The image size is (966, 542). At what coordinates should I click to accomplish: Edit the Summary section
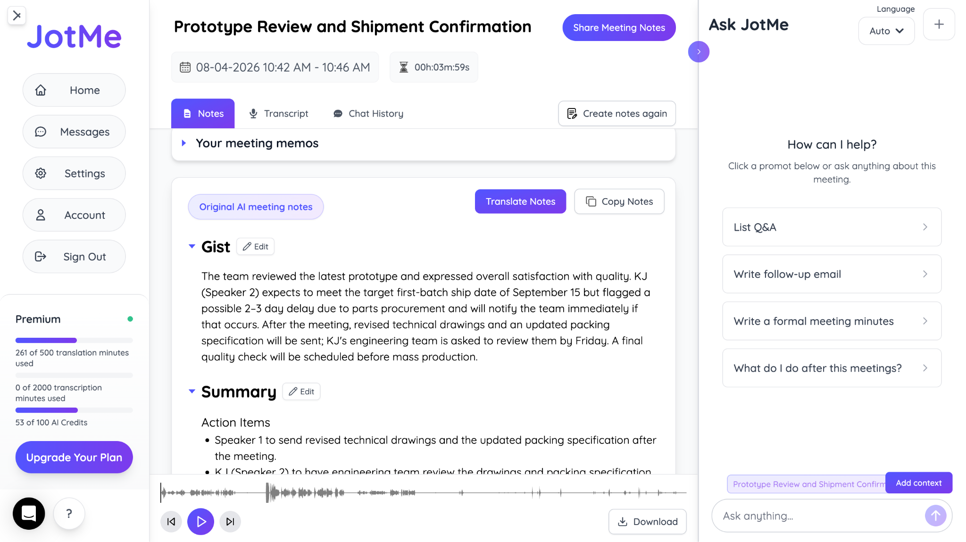[x=301, y=391]
